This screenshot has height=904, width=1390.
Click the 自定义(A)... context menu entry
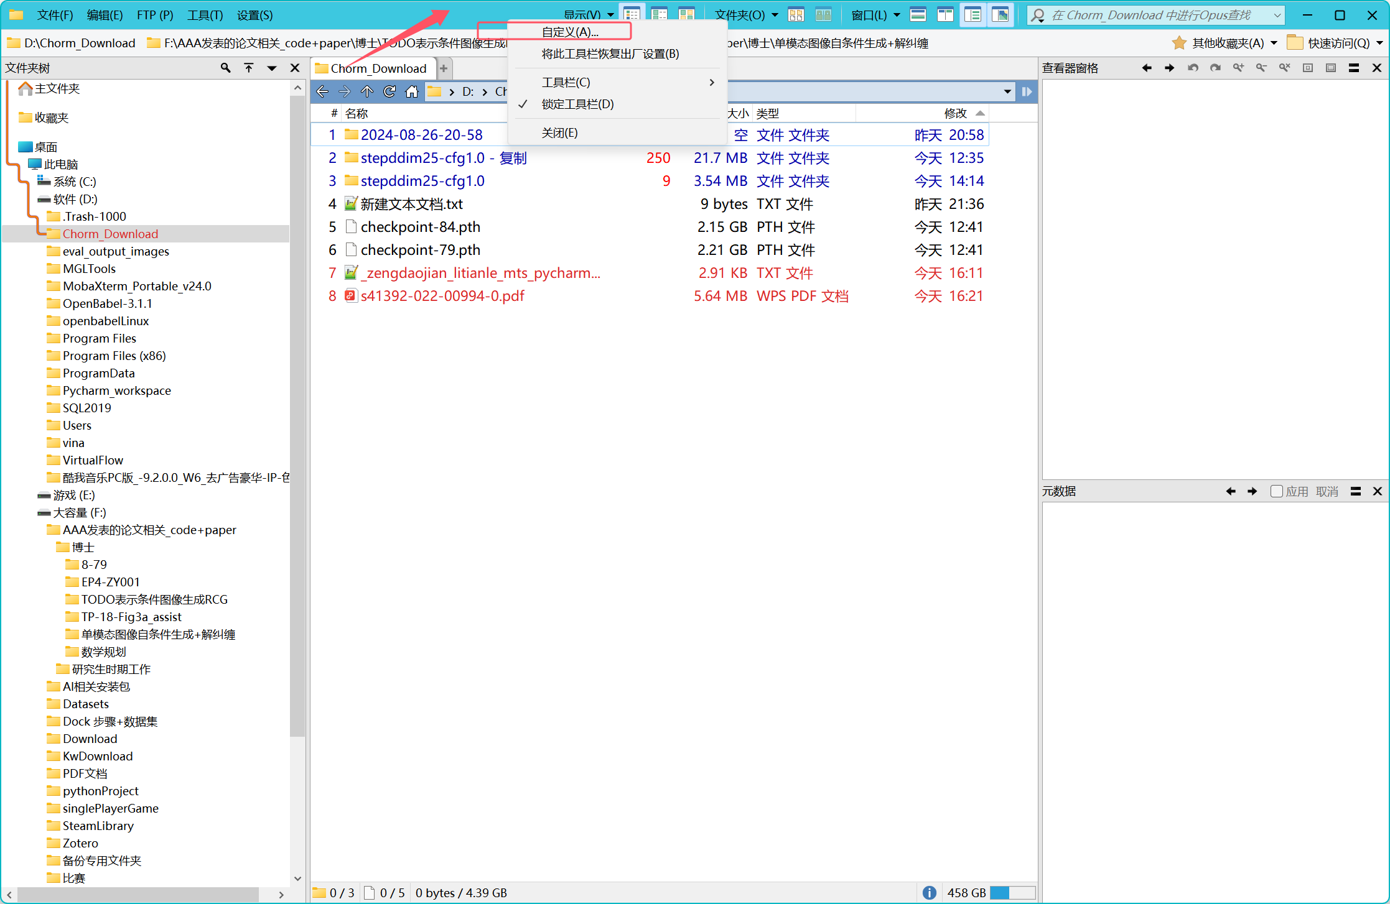569,32
